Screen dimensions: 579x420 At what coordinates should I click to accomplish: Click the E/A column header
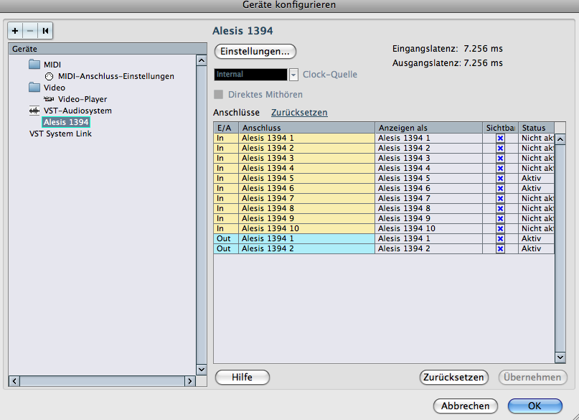click(x=226, y=128)
